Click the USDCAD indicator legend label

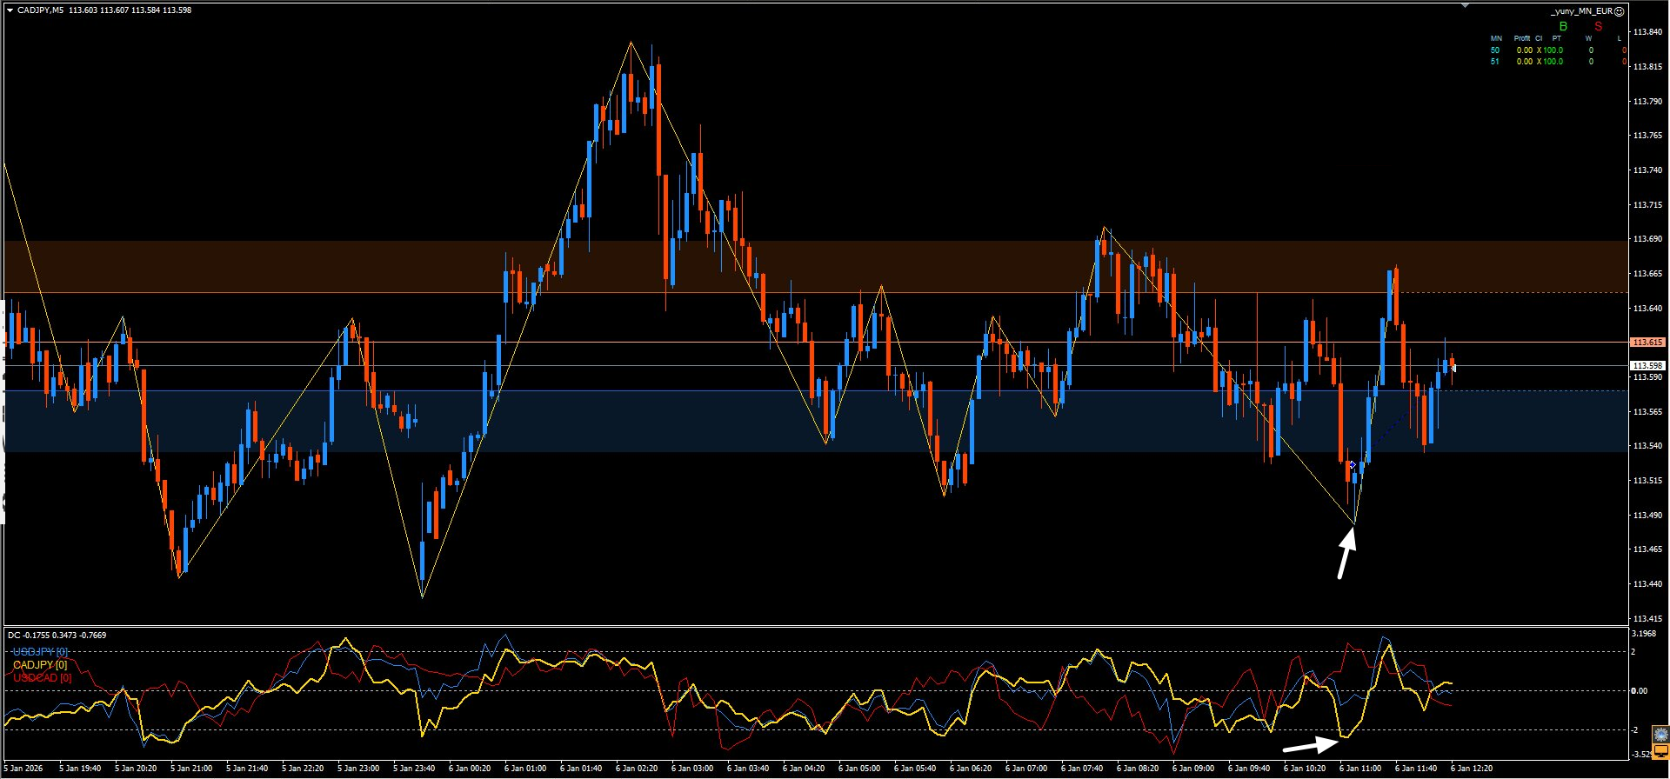tap(42, 677)
